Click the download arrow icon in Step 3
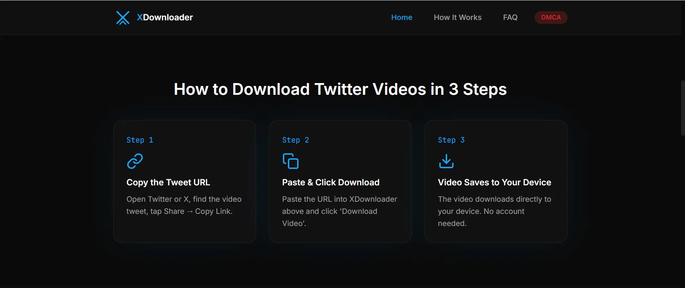685x288 pixels. pyautogui.click(x=446, y=161)
